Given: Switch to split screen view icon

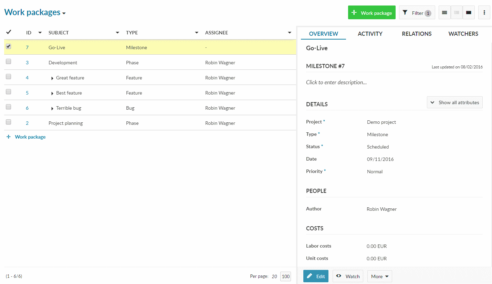Looking at the screenshot, I should point(457,12).
